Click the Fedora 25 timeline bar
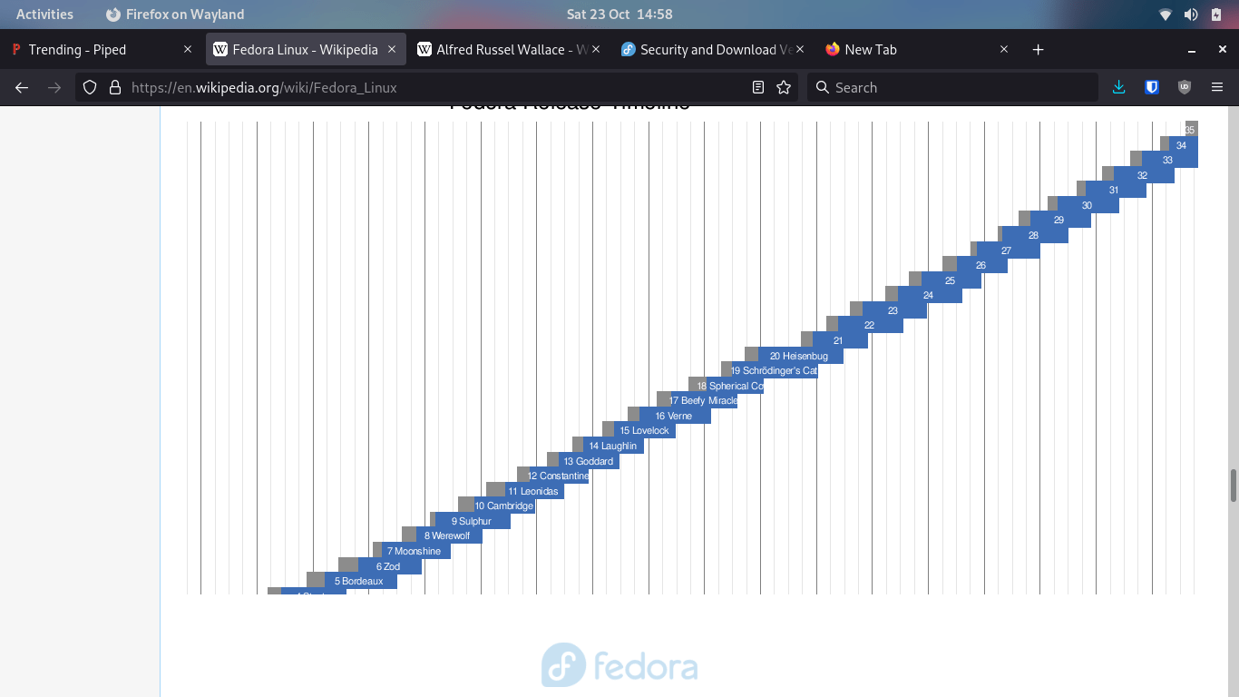Image resolution: width=1239 pixels, height=697 pixels. coord(951,280)
